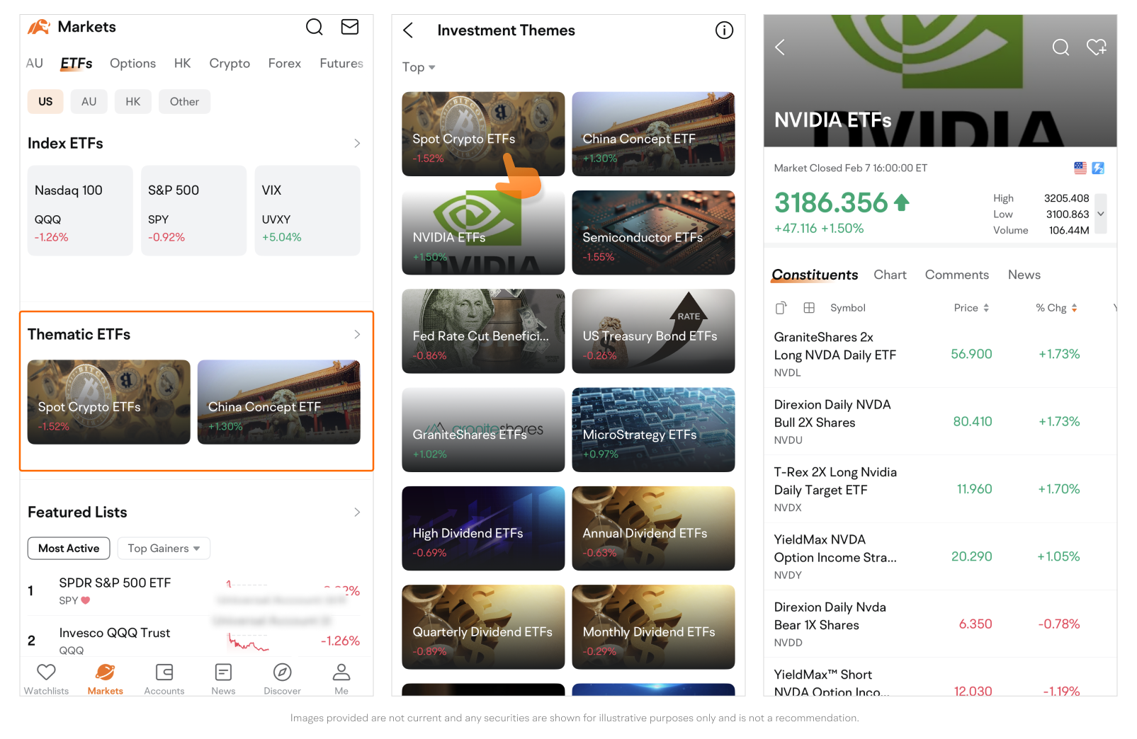This screenshot has width=1137, height=739.
Task: Select the HK region filter chip
Action: 132,102
